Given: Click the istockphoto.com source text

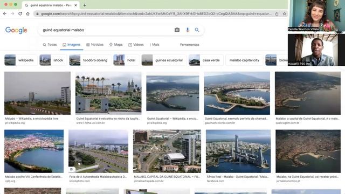Looking at the screenshot, I should pyautogui.click(x=79, y=181).
